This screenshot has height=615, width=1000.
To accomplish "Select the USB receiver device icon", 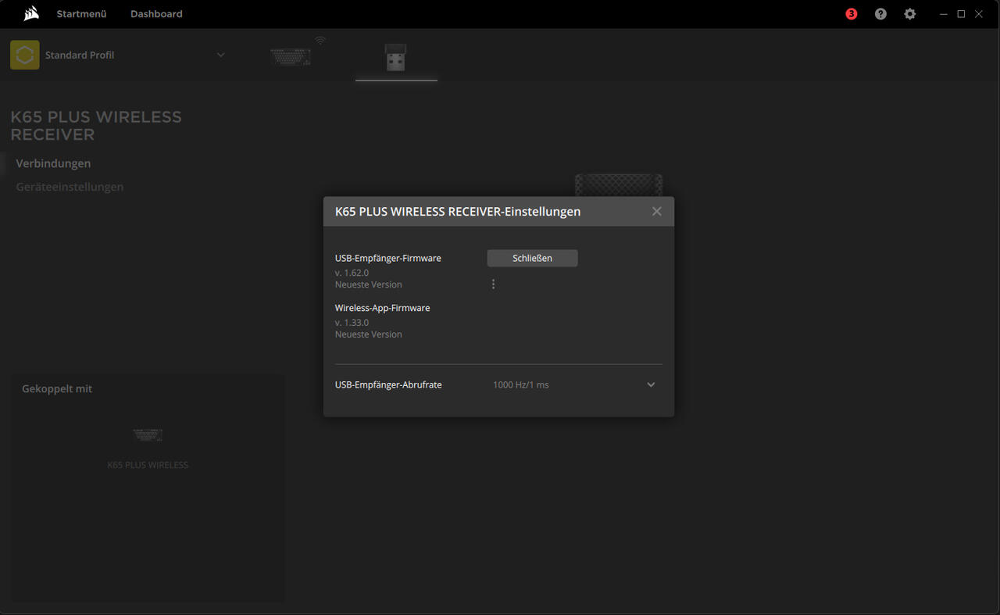I will 395,57.
